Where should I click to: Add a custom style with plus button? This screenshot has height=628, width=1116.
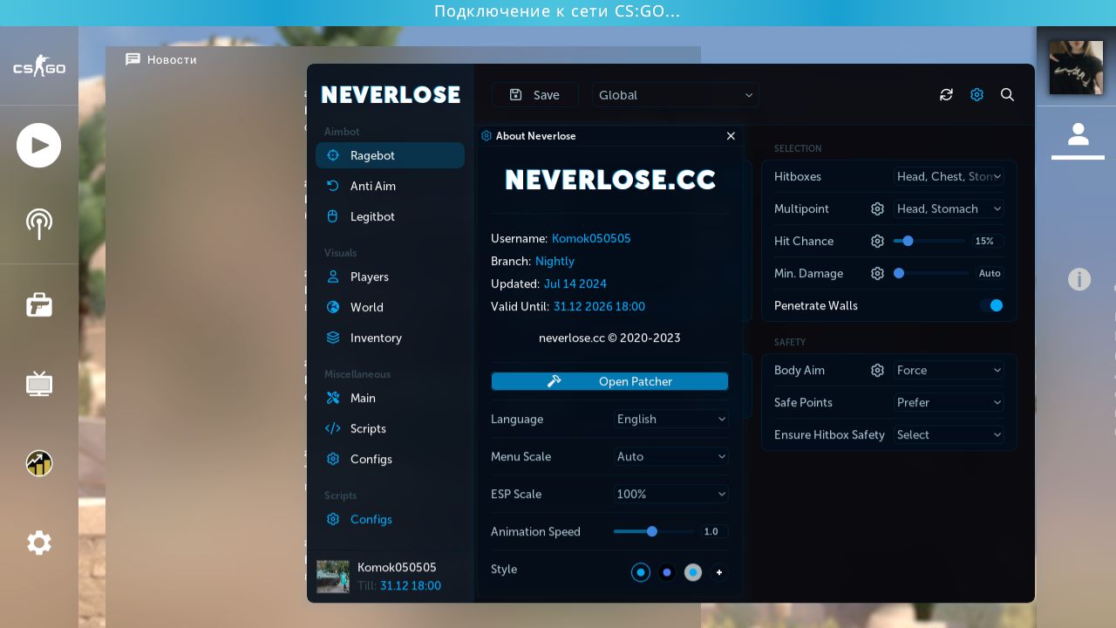(719, 573)
